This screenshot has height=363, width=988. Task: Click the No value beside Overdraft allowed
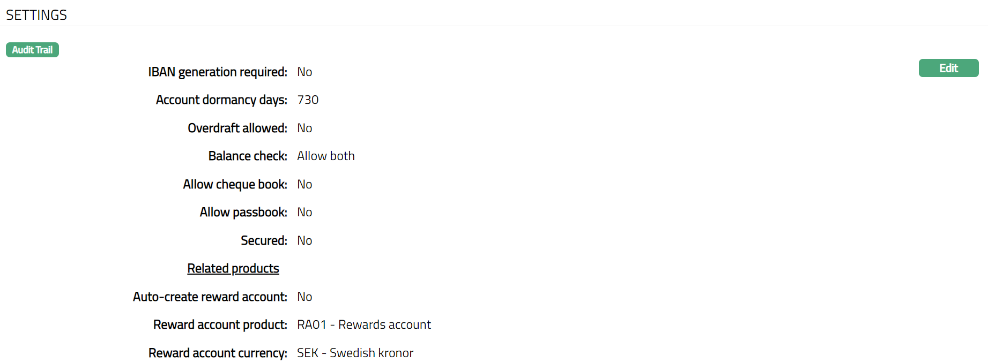pos(304,128)
